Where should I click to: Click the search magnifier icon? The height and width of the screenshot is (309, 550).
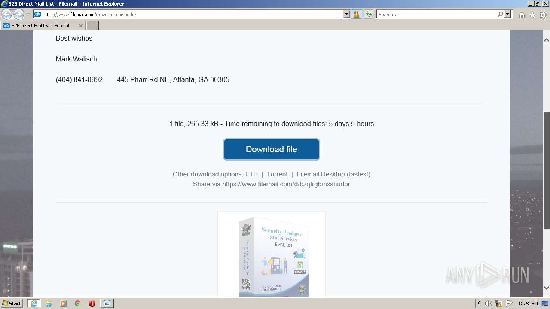(x=500, y=14)
